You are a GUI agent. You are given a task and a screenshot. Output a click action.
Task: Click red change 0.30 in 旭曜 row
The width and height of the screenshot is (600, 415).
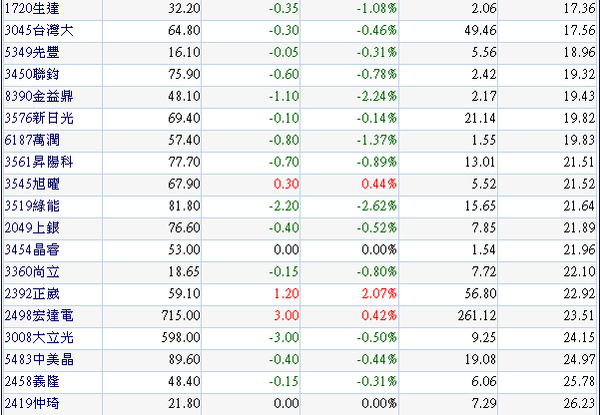(287, 184)
